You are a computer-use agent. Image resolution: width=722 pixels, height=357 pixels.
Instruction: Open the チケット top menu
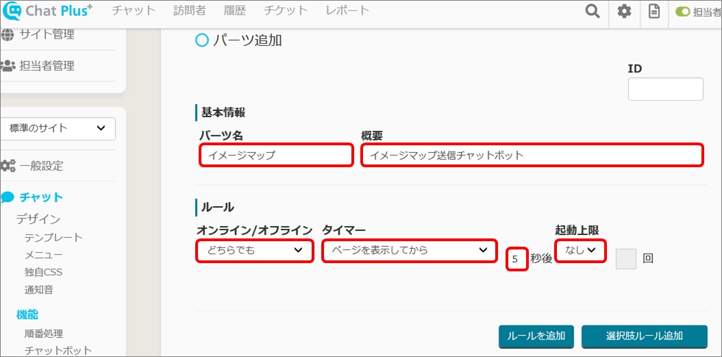[286, 10]
